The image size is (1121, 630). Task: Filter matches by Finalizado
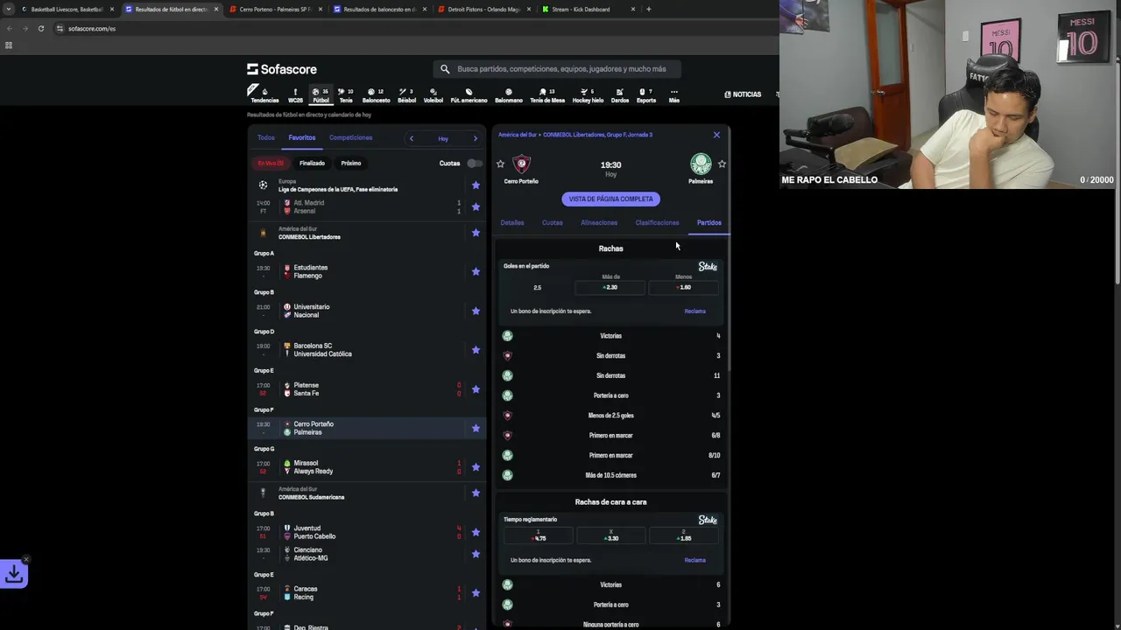point(312,163)
